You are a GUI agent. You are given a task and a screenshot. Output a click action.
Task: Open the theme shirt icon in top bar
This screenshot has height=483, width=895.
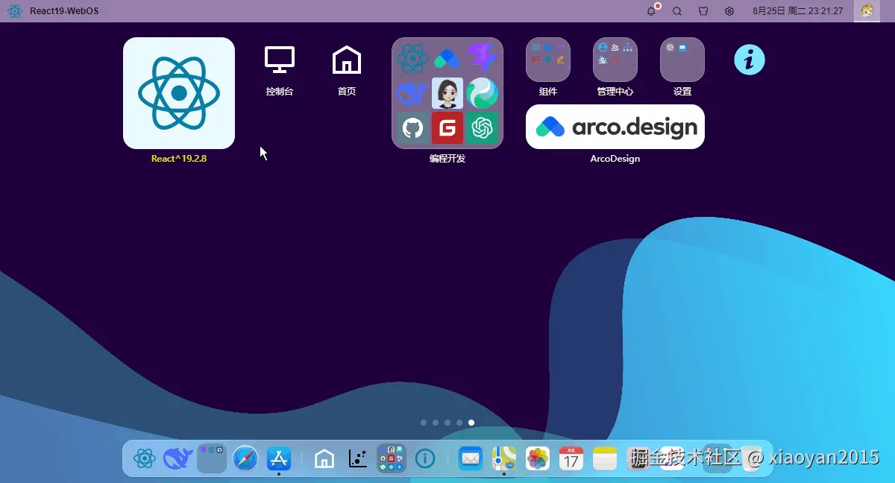(x=703, y=11)
